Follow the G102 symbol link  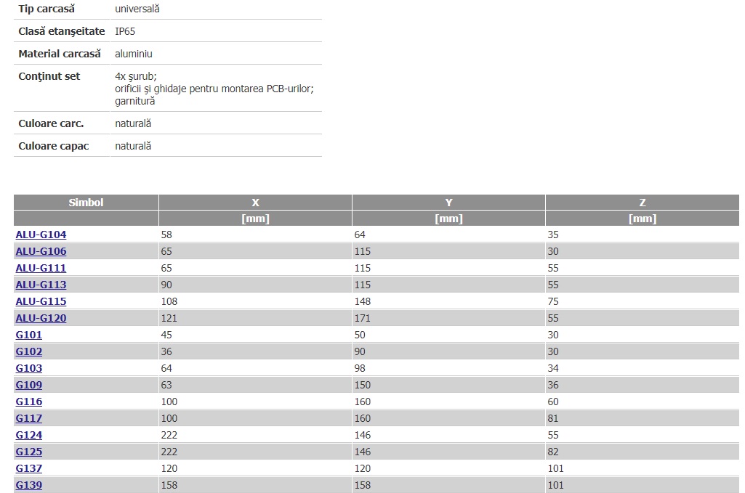tap(29, 351)
